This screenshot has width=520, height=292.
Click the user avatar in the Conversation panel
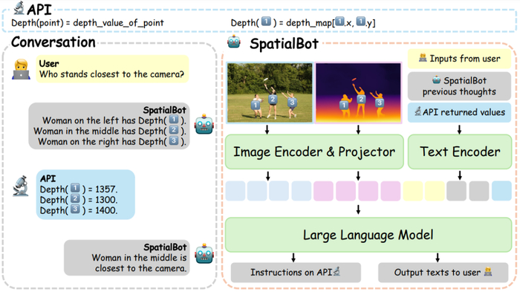coord(21,69)
